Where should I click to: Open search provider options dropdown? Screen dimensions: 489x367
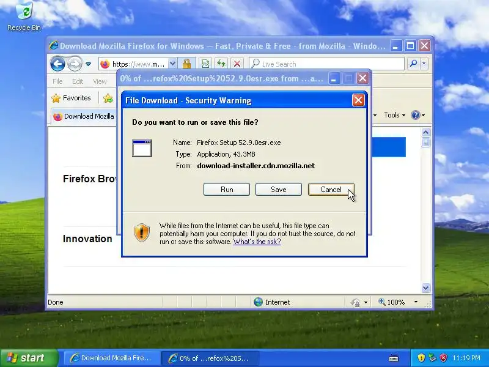click(424, 64)
